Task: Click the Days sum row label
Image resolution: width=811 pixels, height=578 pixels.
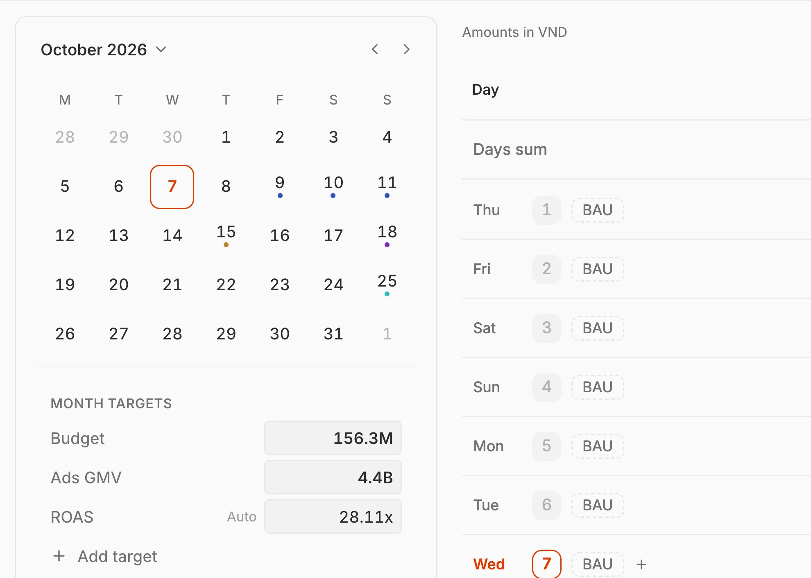Action: click(x=510, y=150)
